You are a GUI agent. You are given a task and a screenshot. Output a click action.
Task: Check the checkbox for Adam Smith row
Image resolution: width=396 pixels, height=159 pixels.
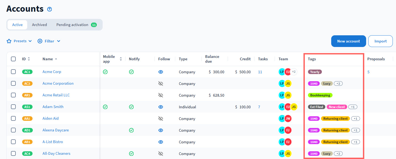point(13,107)
